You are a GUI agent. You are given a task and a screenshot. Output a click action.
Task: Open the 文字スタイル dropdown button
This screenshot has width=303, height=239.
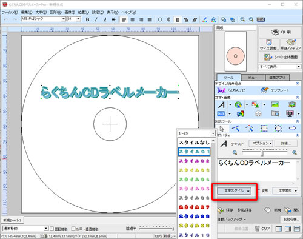point(235,190)
